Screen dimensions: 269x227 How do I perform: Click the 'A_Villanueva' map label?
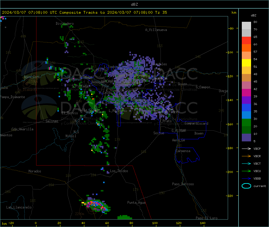156,30
